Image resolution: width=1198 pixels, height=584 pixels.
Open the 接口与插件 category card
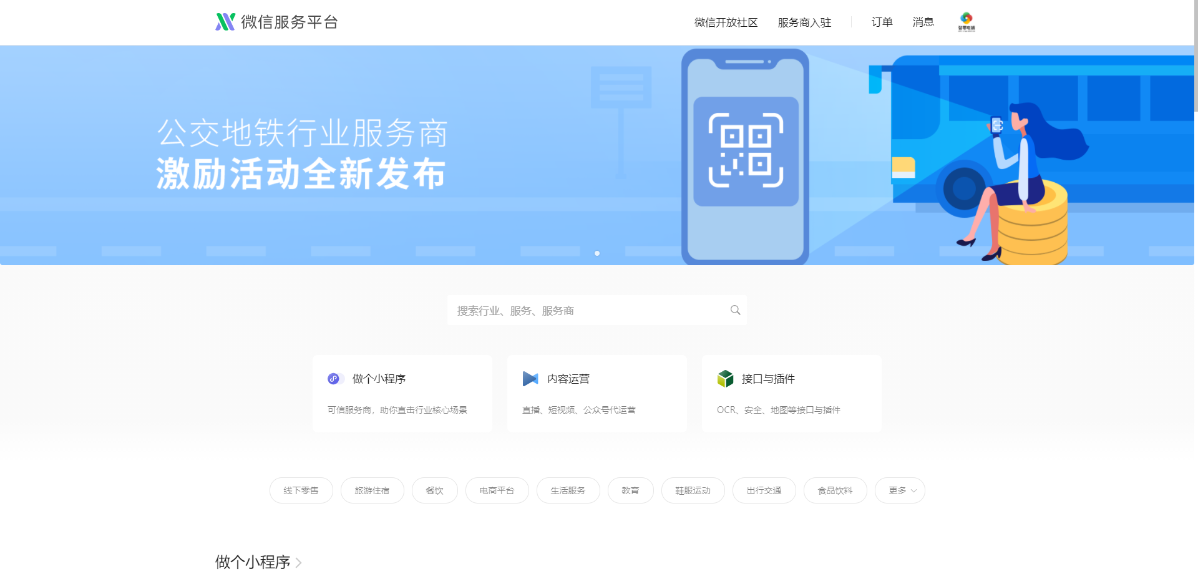click(x=792, y=394)
